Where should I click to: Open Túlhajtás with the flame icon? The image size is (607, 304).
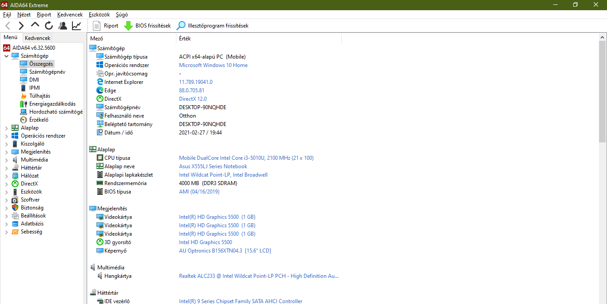coord(40,96)
